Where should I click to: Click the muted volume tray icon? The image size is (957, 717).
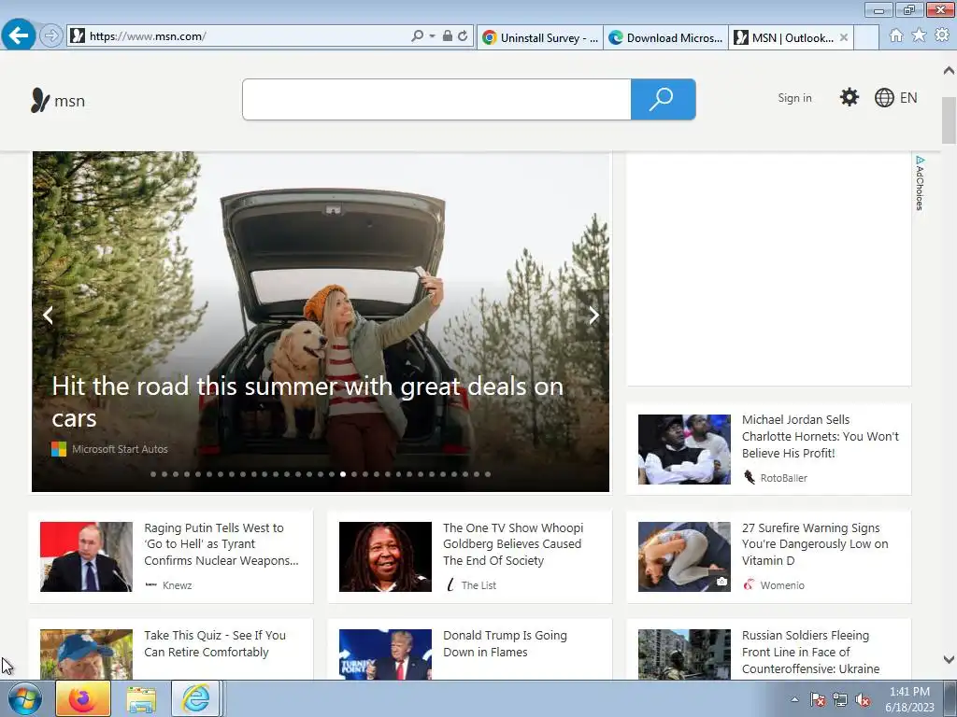pos(863,699)
